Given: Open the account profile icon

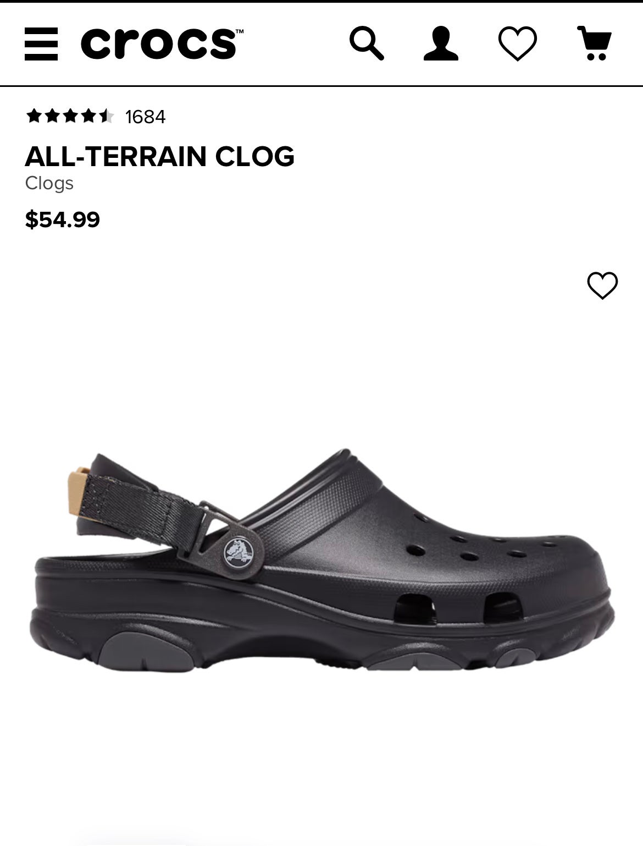Looking at the screenshot, I should (441, 43).
